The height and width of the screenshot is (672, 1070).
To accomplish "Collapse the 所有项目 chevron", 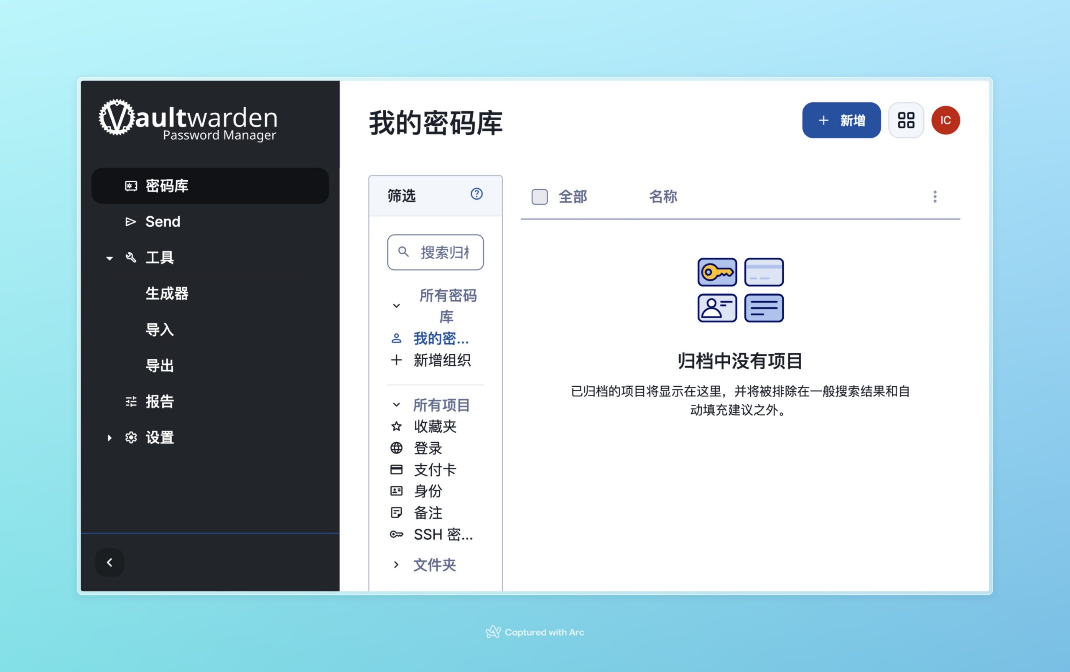I will point(396,405).
